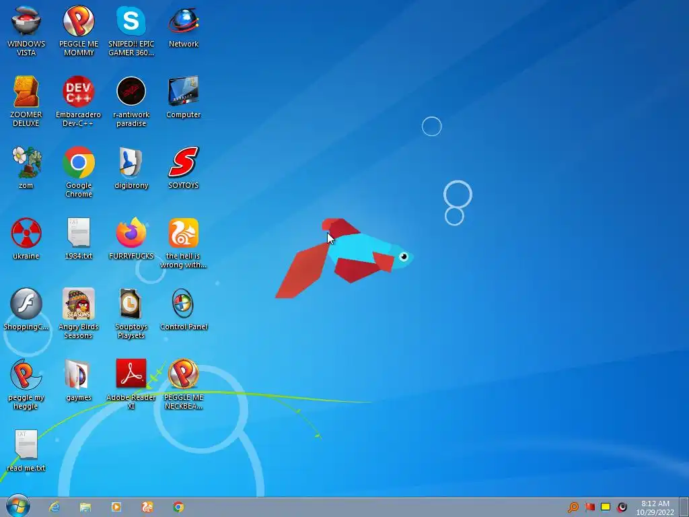
Task: Click the yellow square tray icon
Action: click(x=606, y=507)
